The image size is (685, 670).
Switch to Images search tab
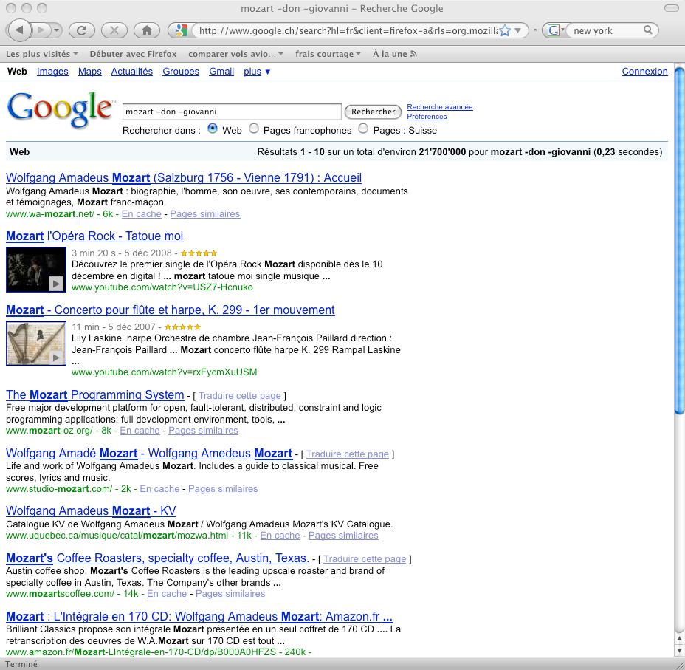pos(52,71)
